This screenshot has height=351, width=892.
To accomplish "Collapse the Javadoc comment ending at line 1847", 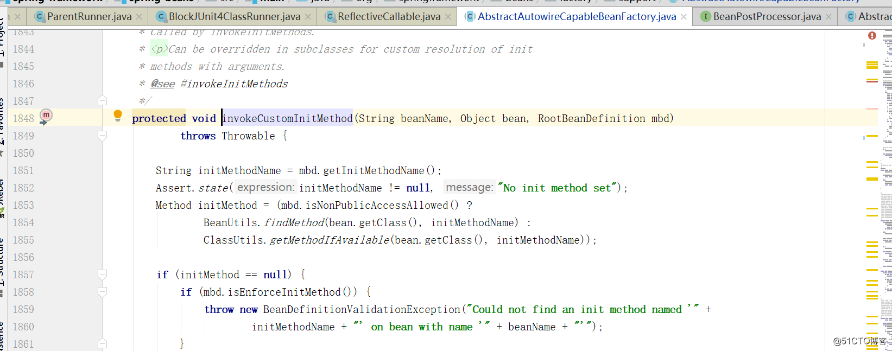I will tap(102, 101).
